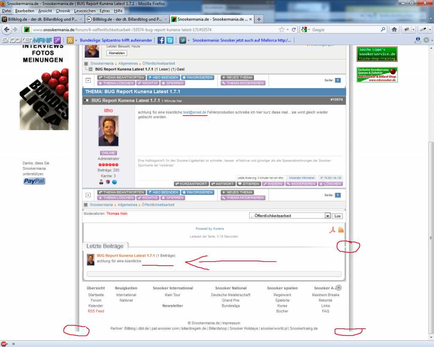
Task: Click the orange RSS feed icon near footer
Action: [x=340, y=230]
